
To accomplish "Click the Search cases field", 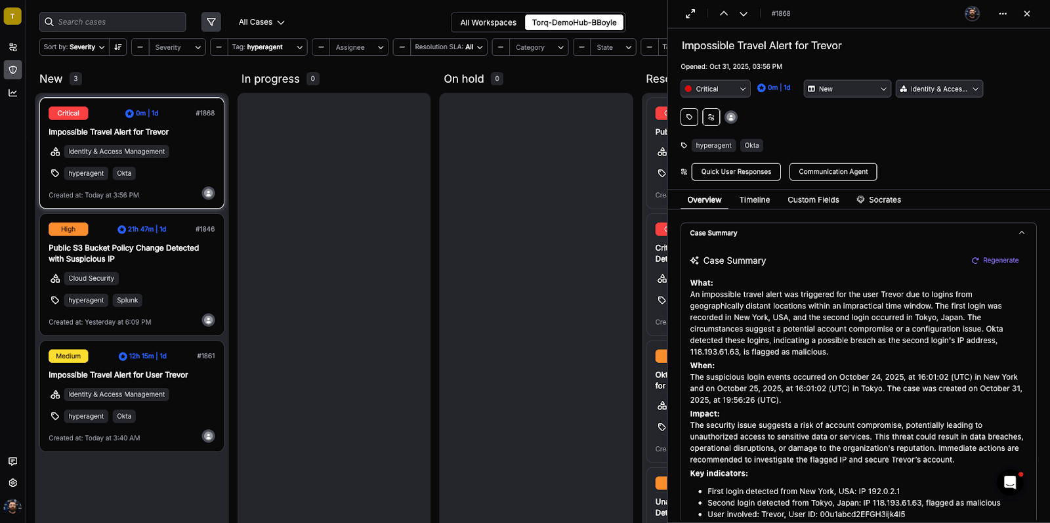I will (x=113, y=22).
